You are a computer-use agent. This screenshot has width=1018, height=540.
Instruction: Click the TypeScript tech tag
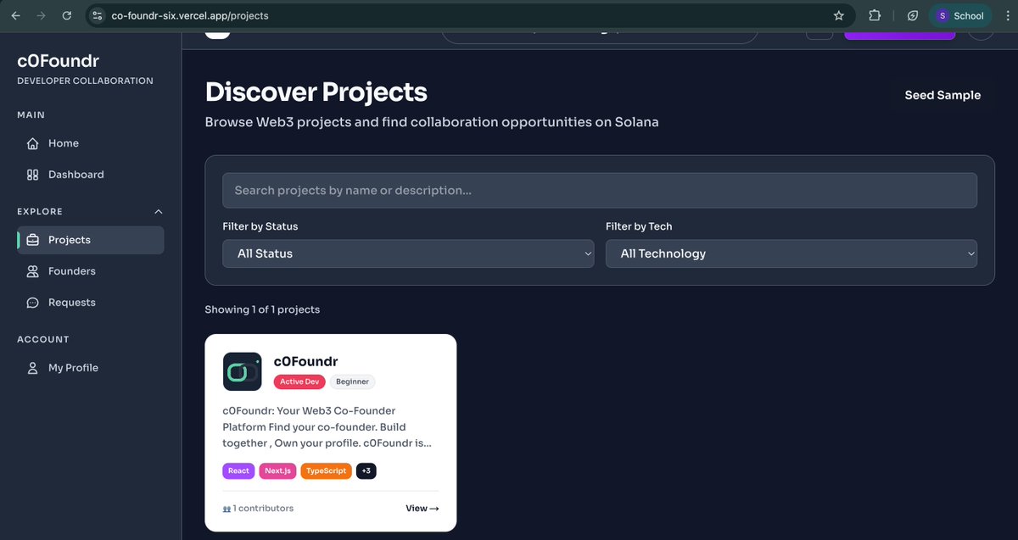click(x=327, y=470)
